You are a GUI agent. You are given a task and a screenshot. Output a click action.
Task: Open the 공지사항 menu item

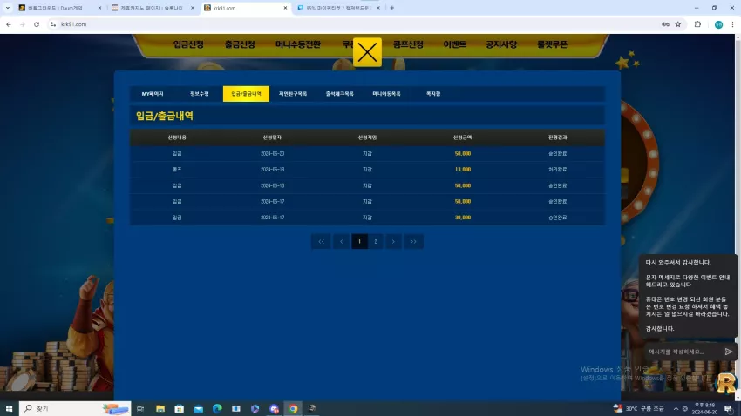(x=501, y=44)
